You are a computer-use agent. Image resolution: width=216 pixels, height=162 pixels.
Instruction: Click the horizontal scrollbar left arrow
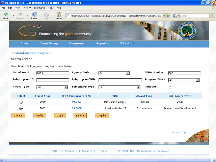pos(2,160)
